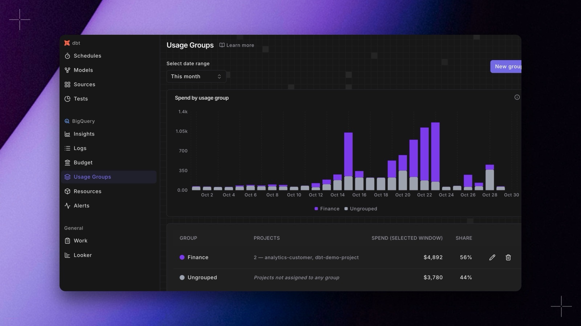This screenshot has width=581, height=326.
Task: Open the Learn more link
Action: [x=237, y=45]
